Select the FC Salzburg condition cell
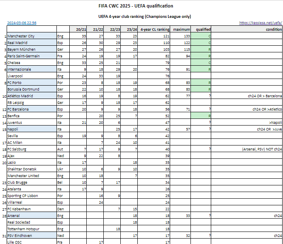Screen dimensions: 283x244 point(246,149)
